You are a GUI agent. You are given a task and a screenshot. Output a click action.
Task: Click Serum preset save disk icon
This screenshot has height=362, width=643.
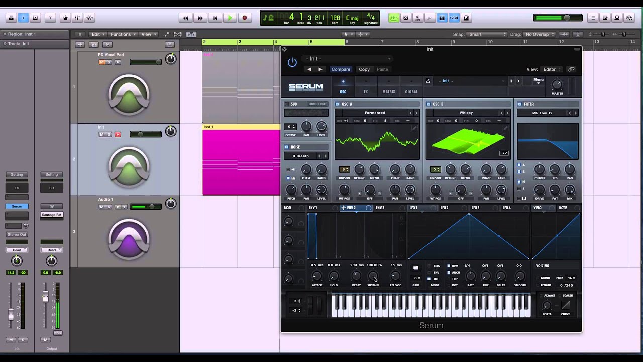(x=428, y=81)
